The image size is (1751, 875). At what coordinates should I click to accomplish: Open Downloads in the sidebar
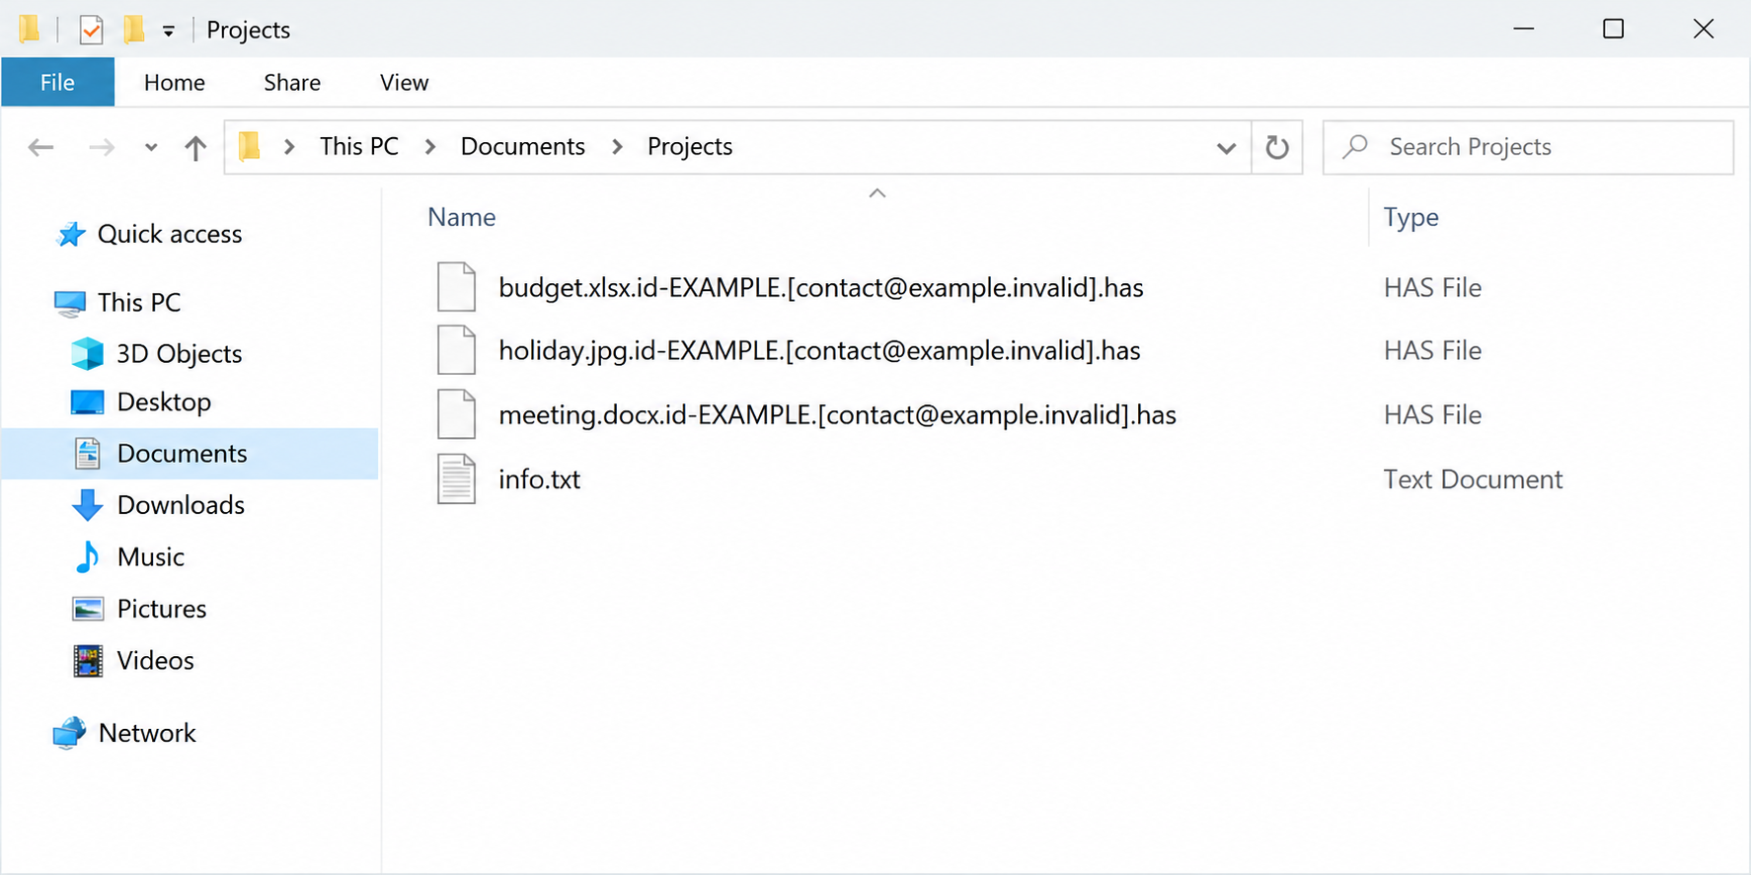(181, 505)
